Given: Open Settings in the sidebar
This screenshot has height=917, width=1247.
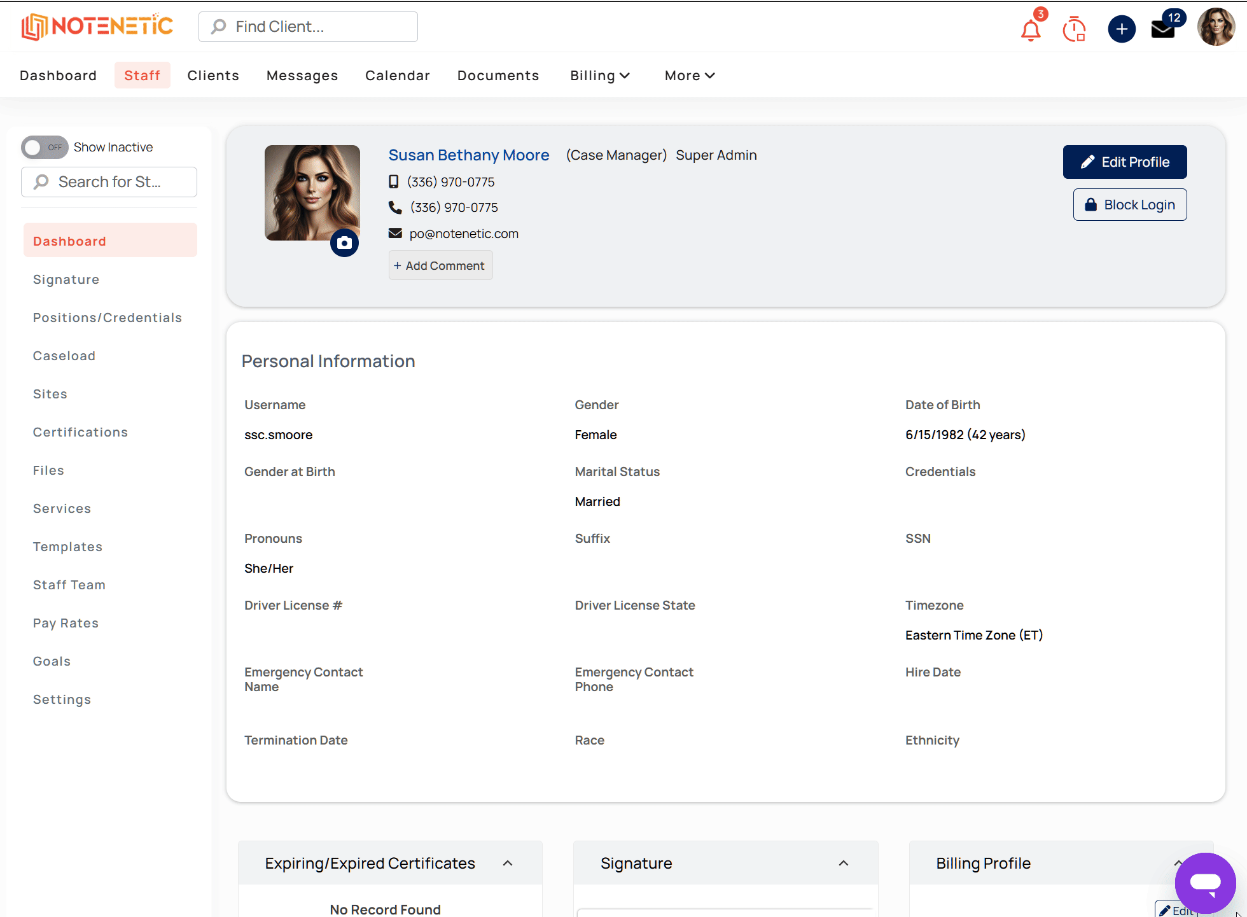Looking at the screenshot, I should [x=62, y=699].
